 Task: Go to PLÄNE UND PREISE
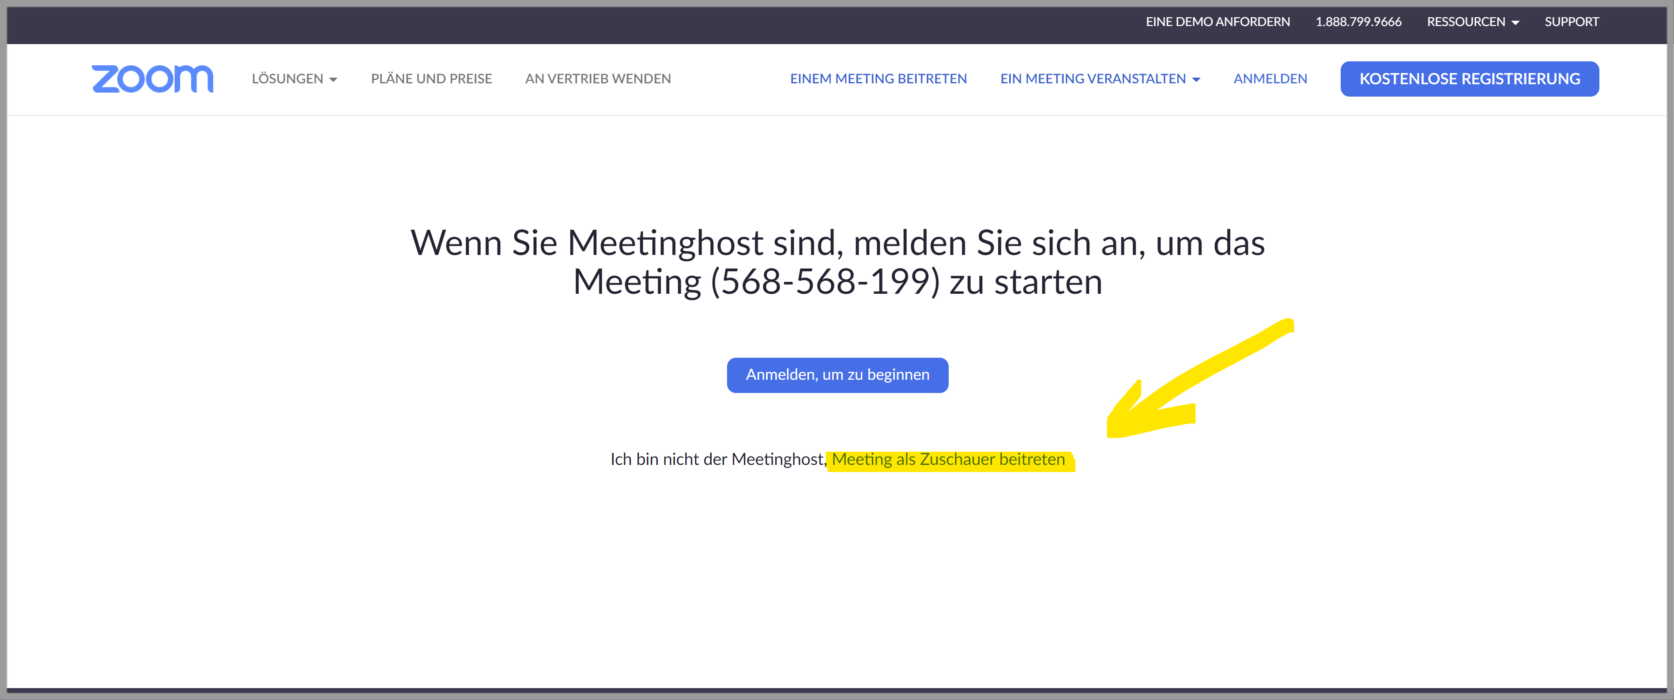point(431,79)
